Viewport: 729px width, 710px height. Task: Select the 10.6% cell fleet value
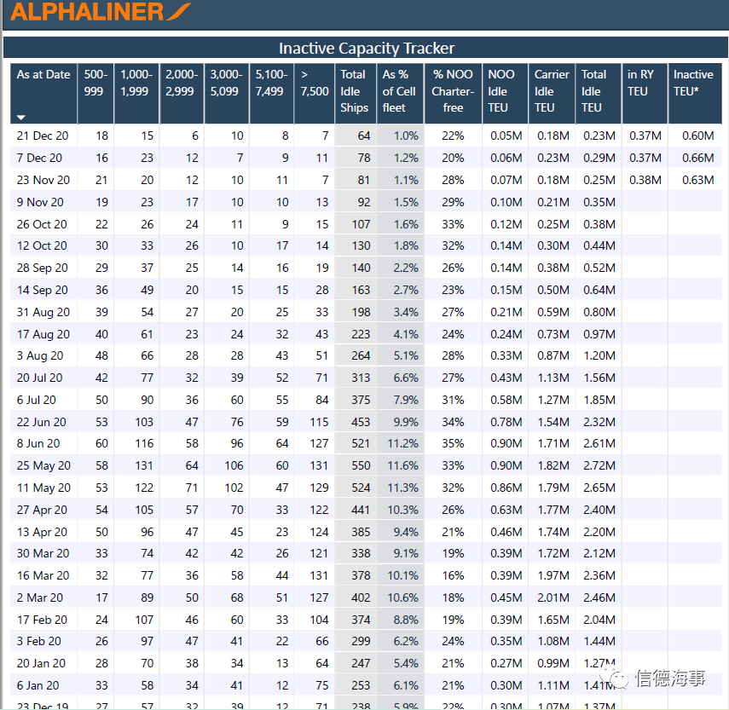[x=402, y=598]
